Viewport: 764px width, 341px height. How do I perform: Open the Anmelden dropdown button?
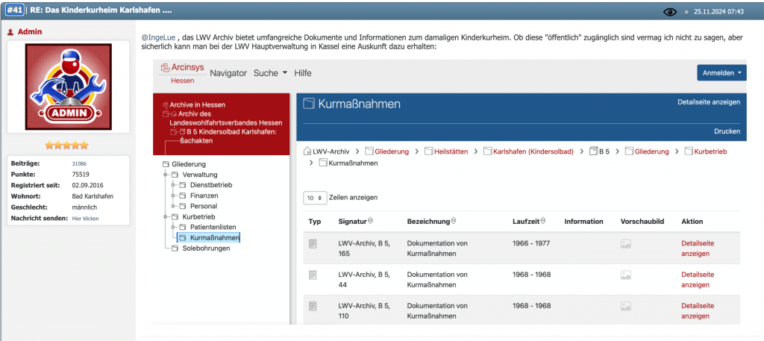[x=721, y=73]
